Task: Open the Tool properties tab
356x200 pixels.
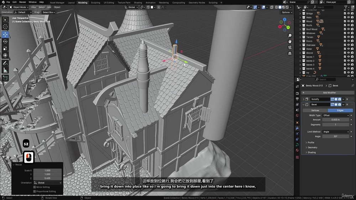Action: [x=297, y=86]
